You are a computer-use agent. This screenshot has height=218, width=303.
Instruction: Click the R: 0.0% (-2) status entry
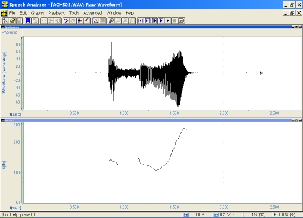point(284,214)
